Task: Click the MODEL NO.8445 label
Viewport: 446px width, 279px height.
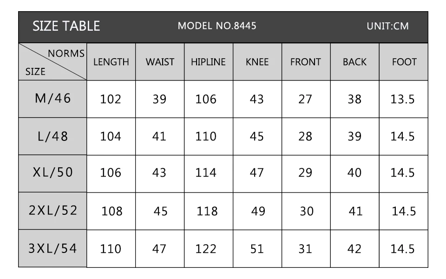Action: 217,26
